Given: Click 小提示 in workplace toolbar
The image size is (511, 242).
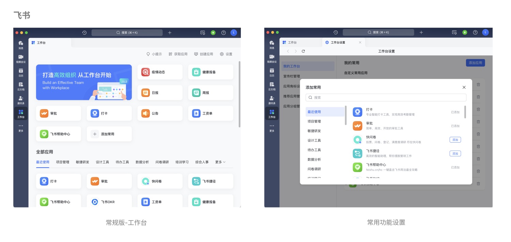Looking at the screenshot, I should point(154,54).
